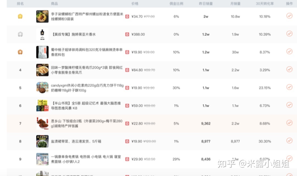Viewport: 297px width, 176px height.
Task: Click the 佣金比例 column header
Action: [176, 4]
